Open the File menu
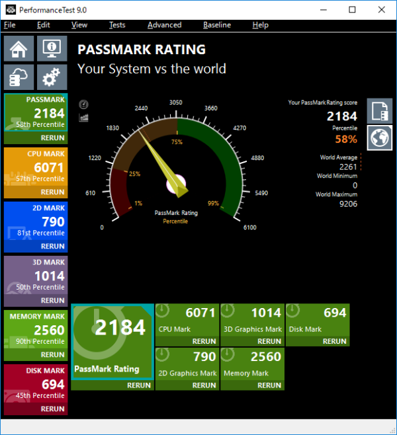 10,25
